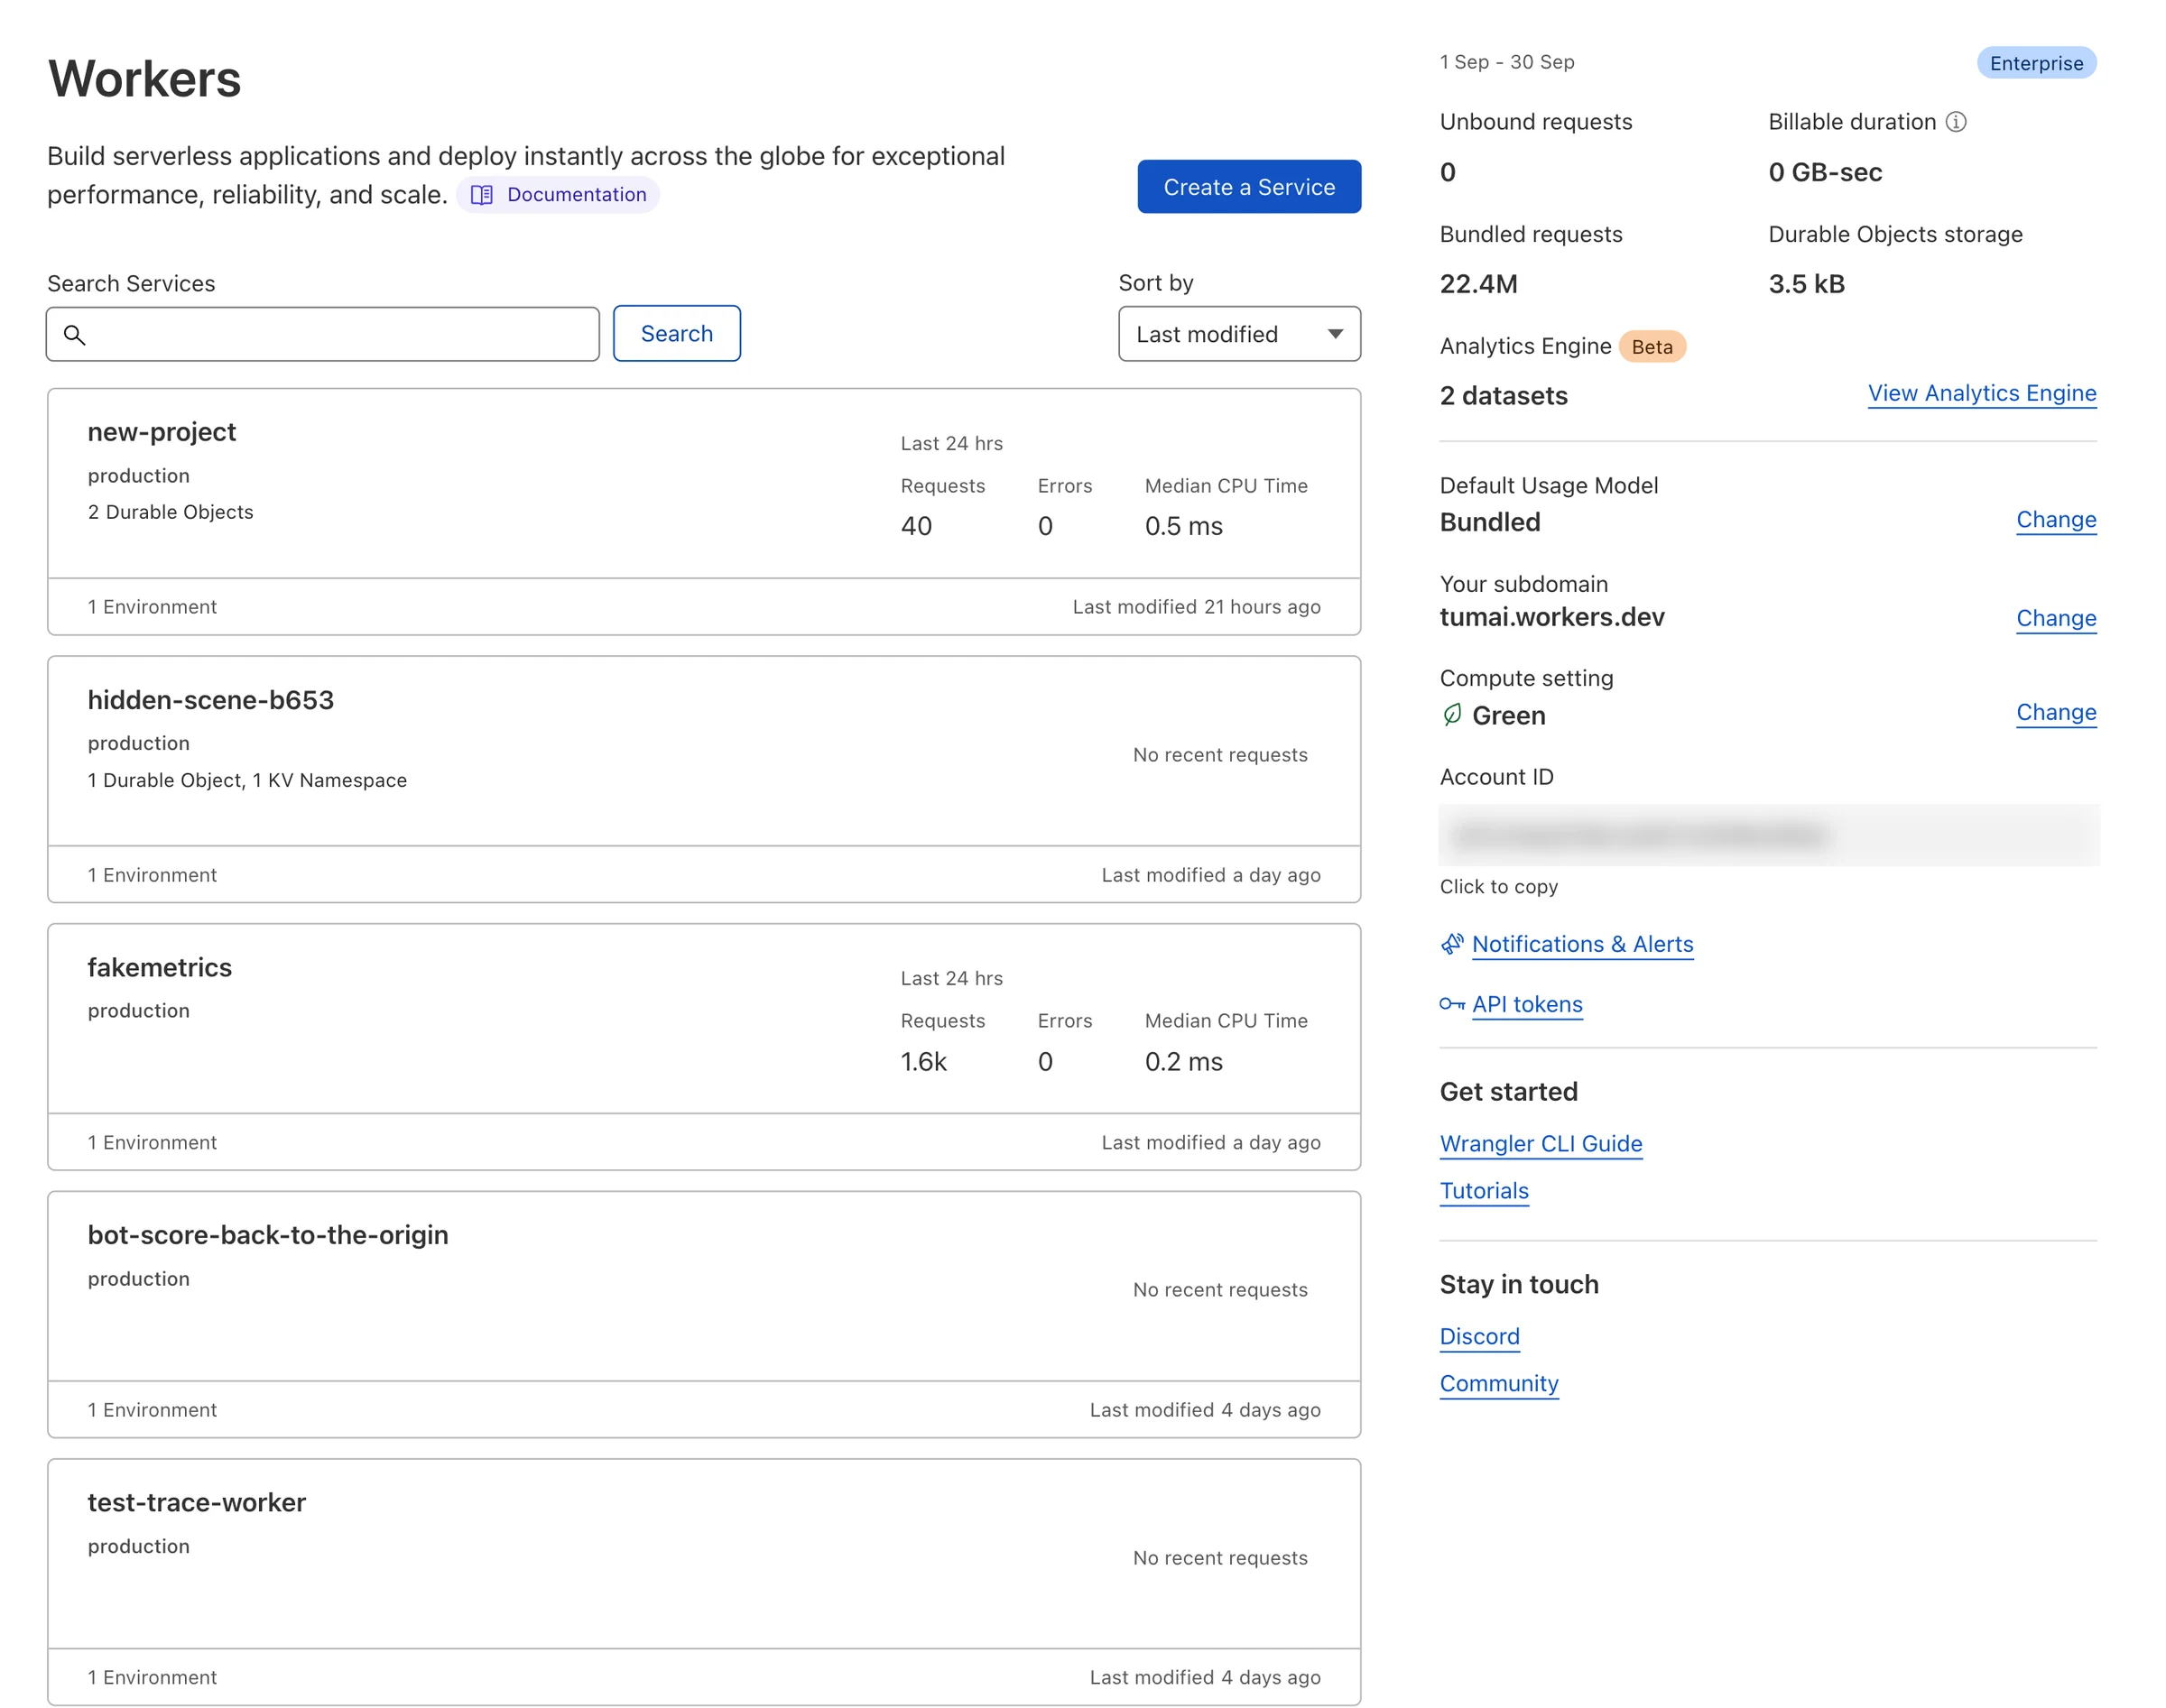Open the test-trace-worker service
Image resolution: width=2166 pixels, height=1708 pixels.
tap(197, 1502)
